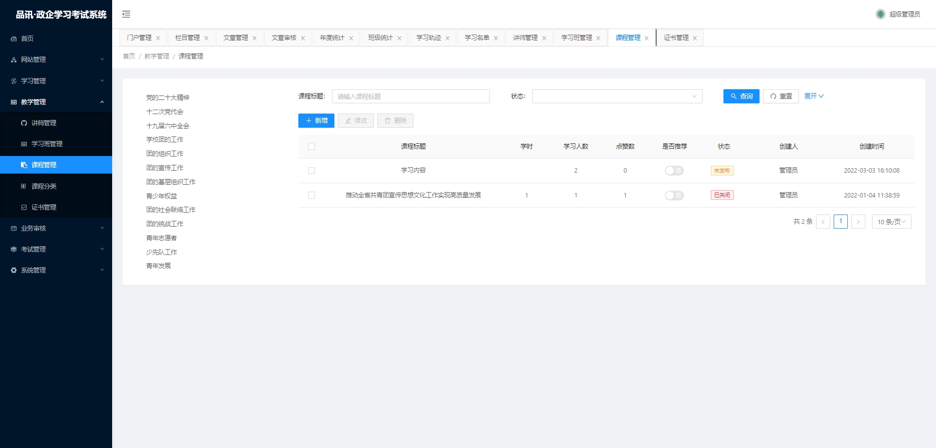The width and height of the screenshot is (936, 448).
Task: Select category 十二次党代会
Action: [165, 112]
